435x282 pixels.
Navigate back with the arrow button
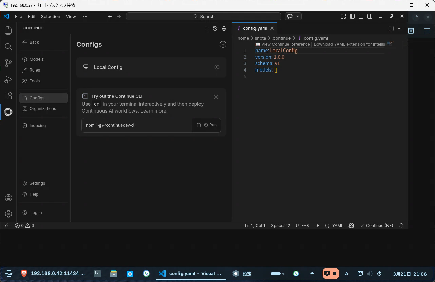coord(110,16)
